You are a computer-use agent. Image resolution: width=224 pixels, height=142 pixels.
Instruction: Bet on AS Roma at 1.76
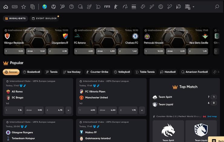tap(14, 110)
